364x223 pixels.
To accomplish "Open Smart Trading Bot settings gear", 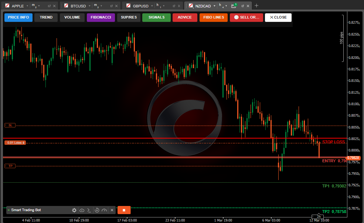I will tap(74, 210).
